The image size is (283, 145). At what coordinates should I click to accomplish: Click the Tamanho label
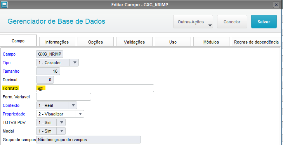pos(11,71)
